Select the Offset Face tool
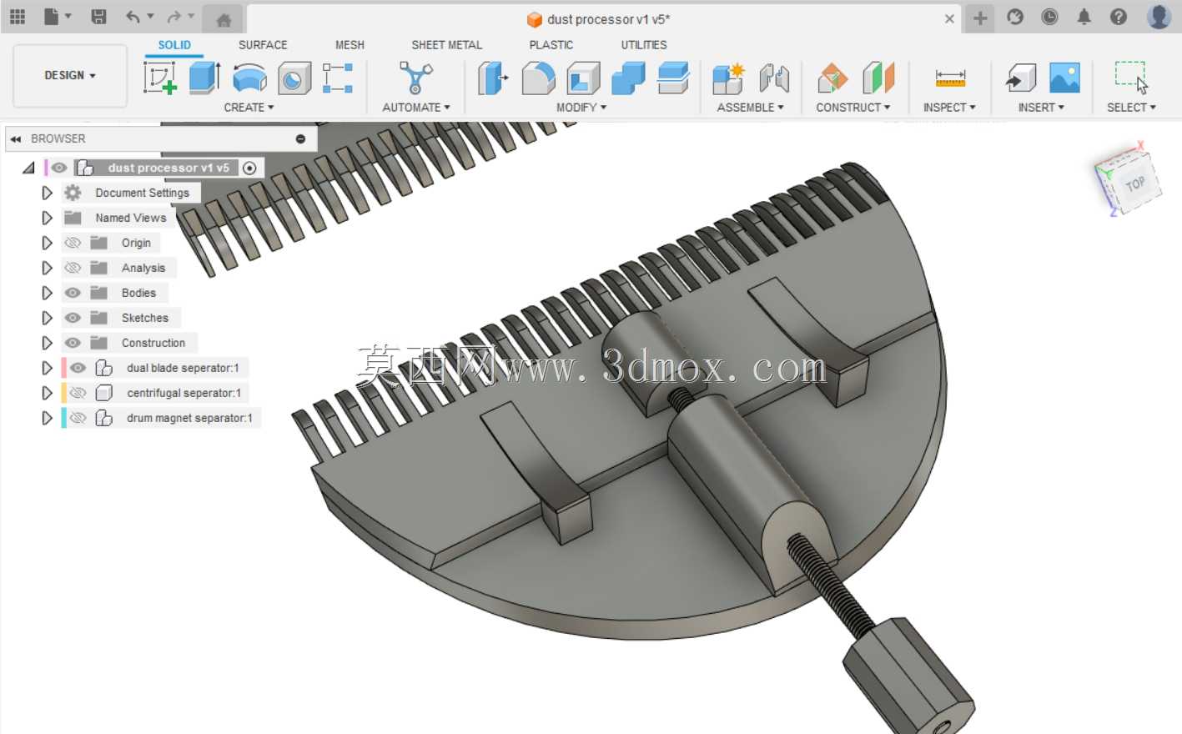Screen dimensions: 1182x734 tap(673, 78)
